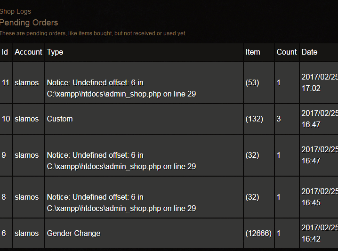Click item (132) in the Custom row

254,119
